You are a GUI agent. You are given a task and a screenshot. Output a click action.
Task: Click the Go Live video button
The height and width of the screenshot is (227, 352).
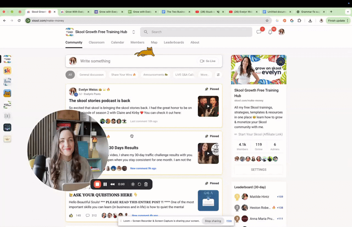click(x=208, y=61)
